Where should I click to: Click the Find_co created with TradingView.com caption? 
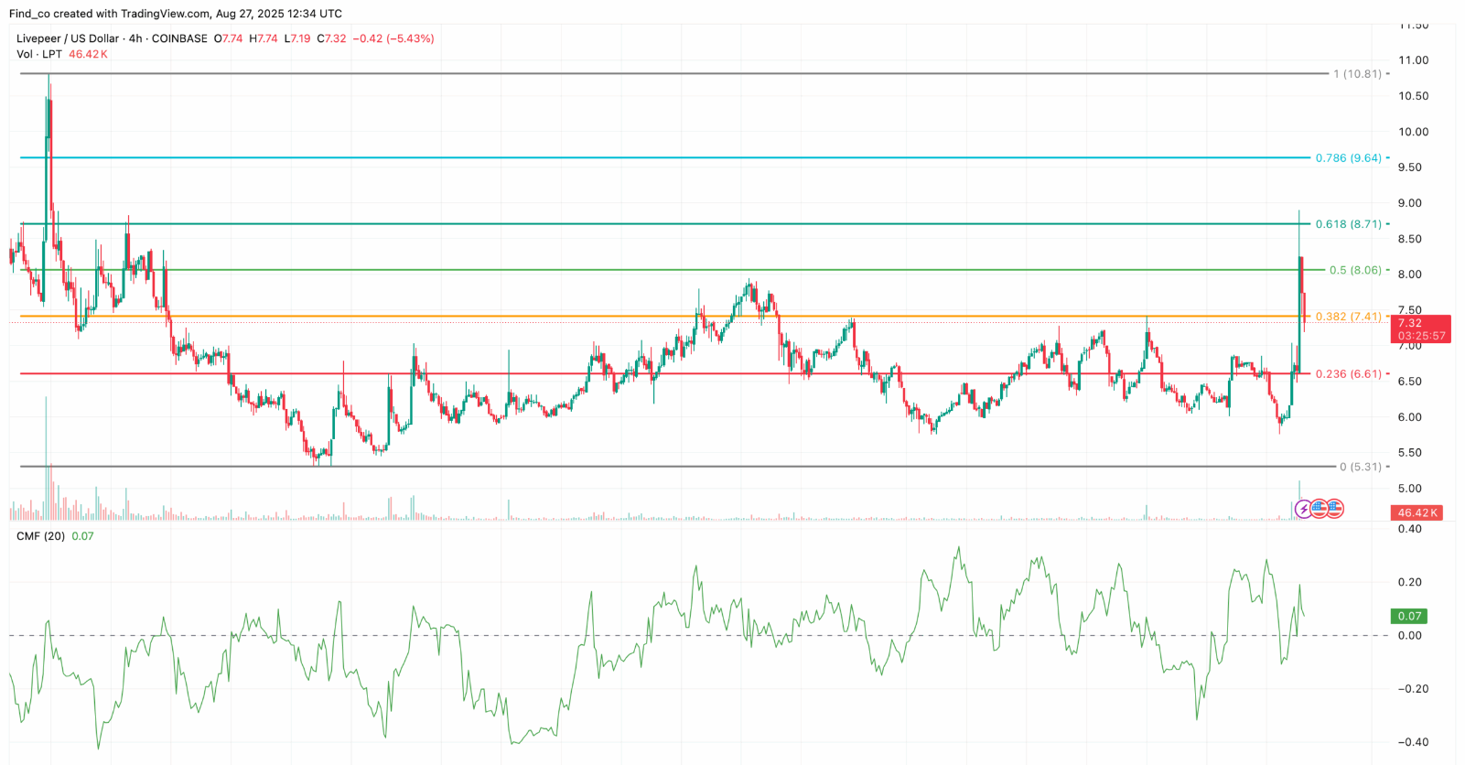pyautogui.click(x=175, y=14)
